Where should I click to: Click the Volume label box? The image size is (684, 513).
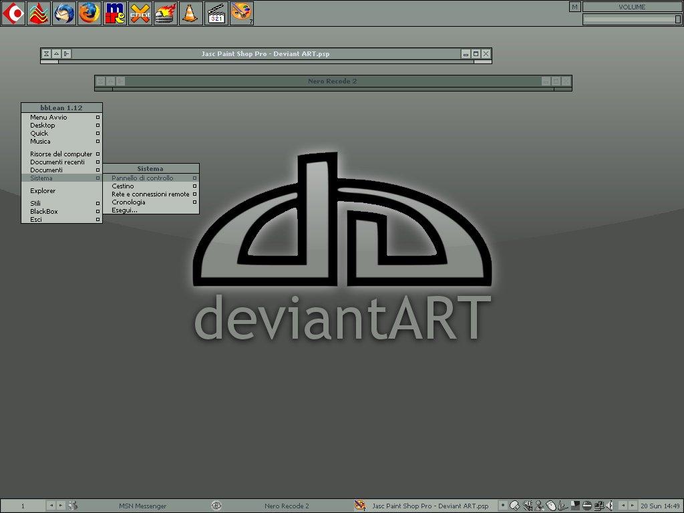click(x=632, y=7)
